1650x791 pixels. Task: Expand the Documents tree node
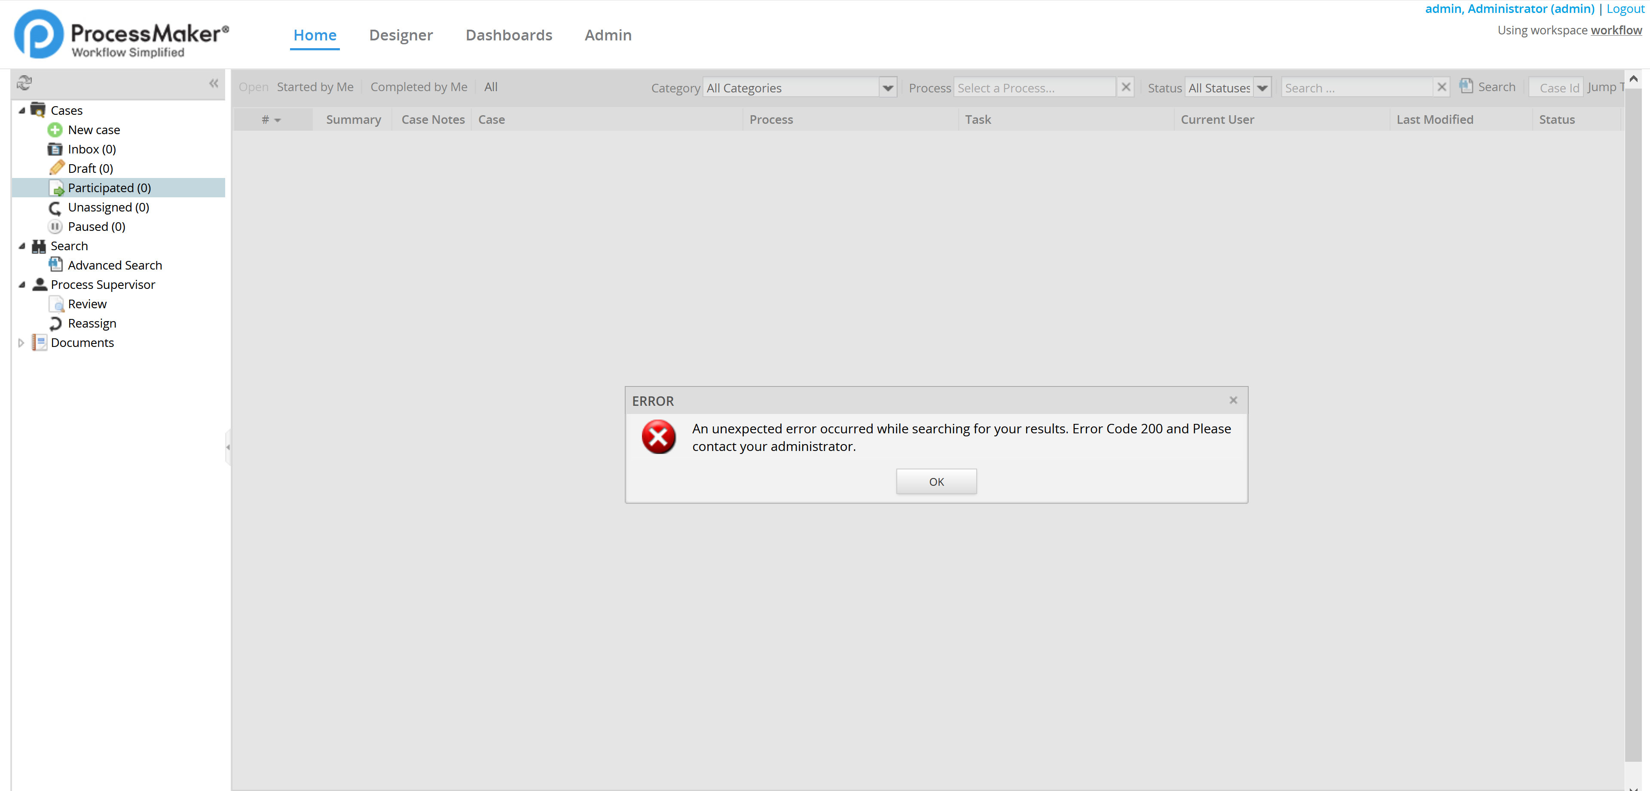[21, 343]
